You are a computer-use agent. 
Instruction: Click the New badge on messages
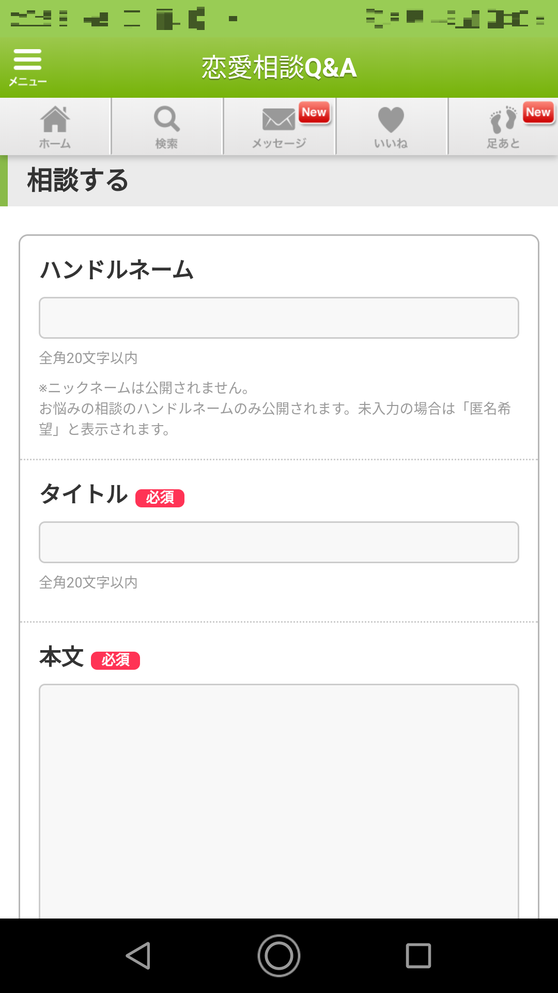click(314, 112)
